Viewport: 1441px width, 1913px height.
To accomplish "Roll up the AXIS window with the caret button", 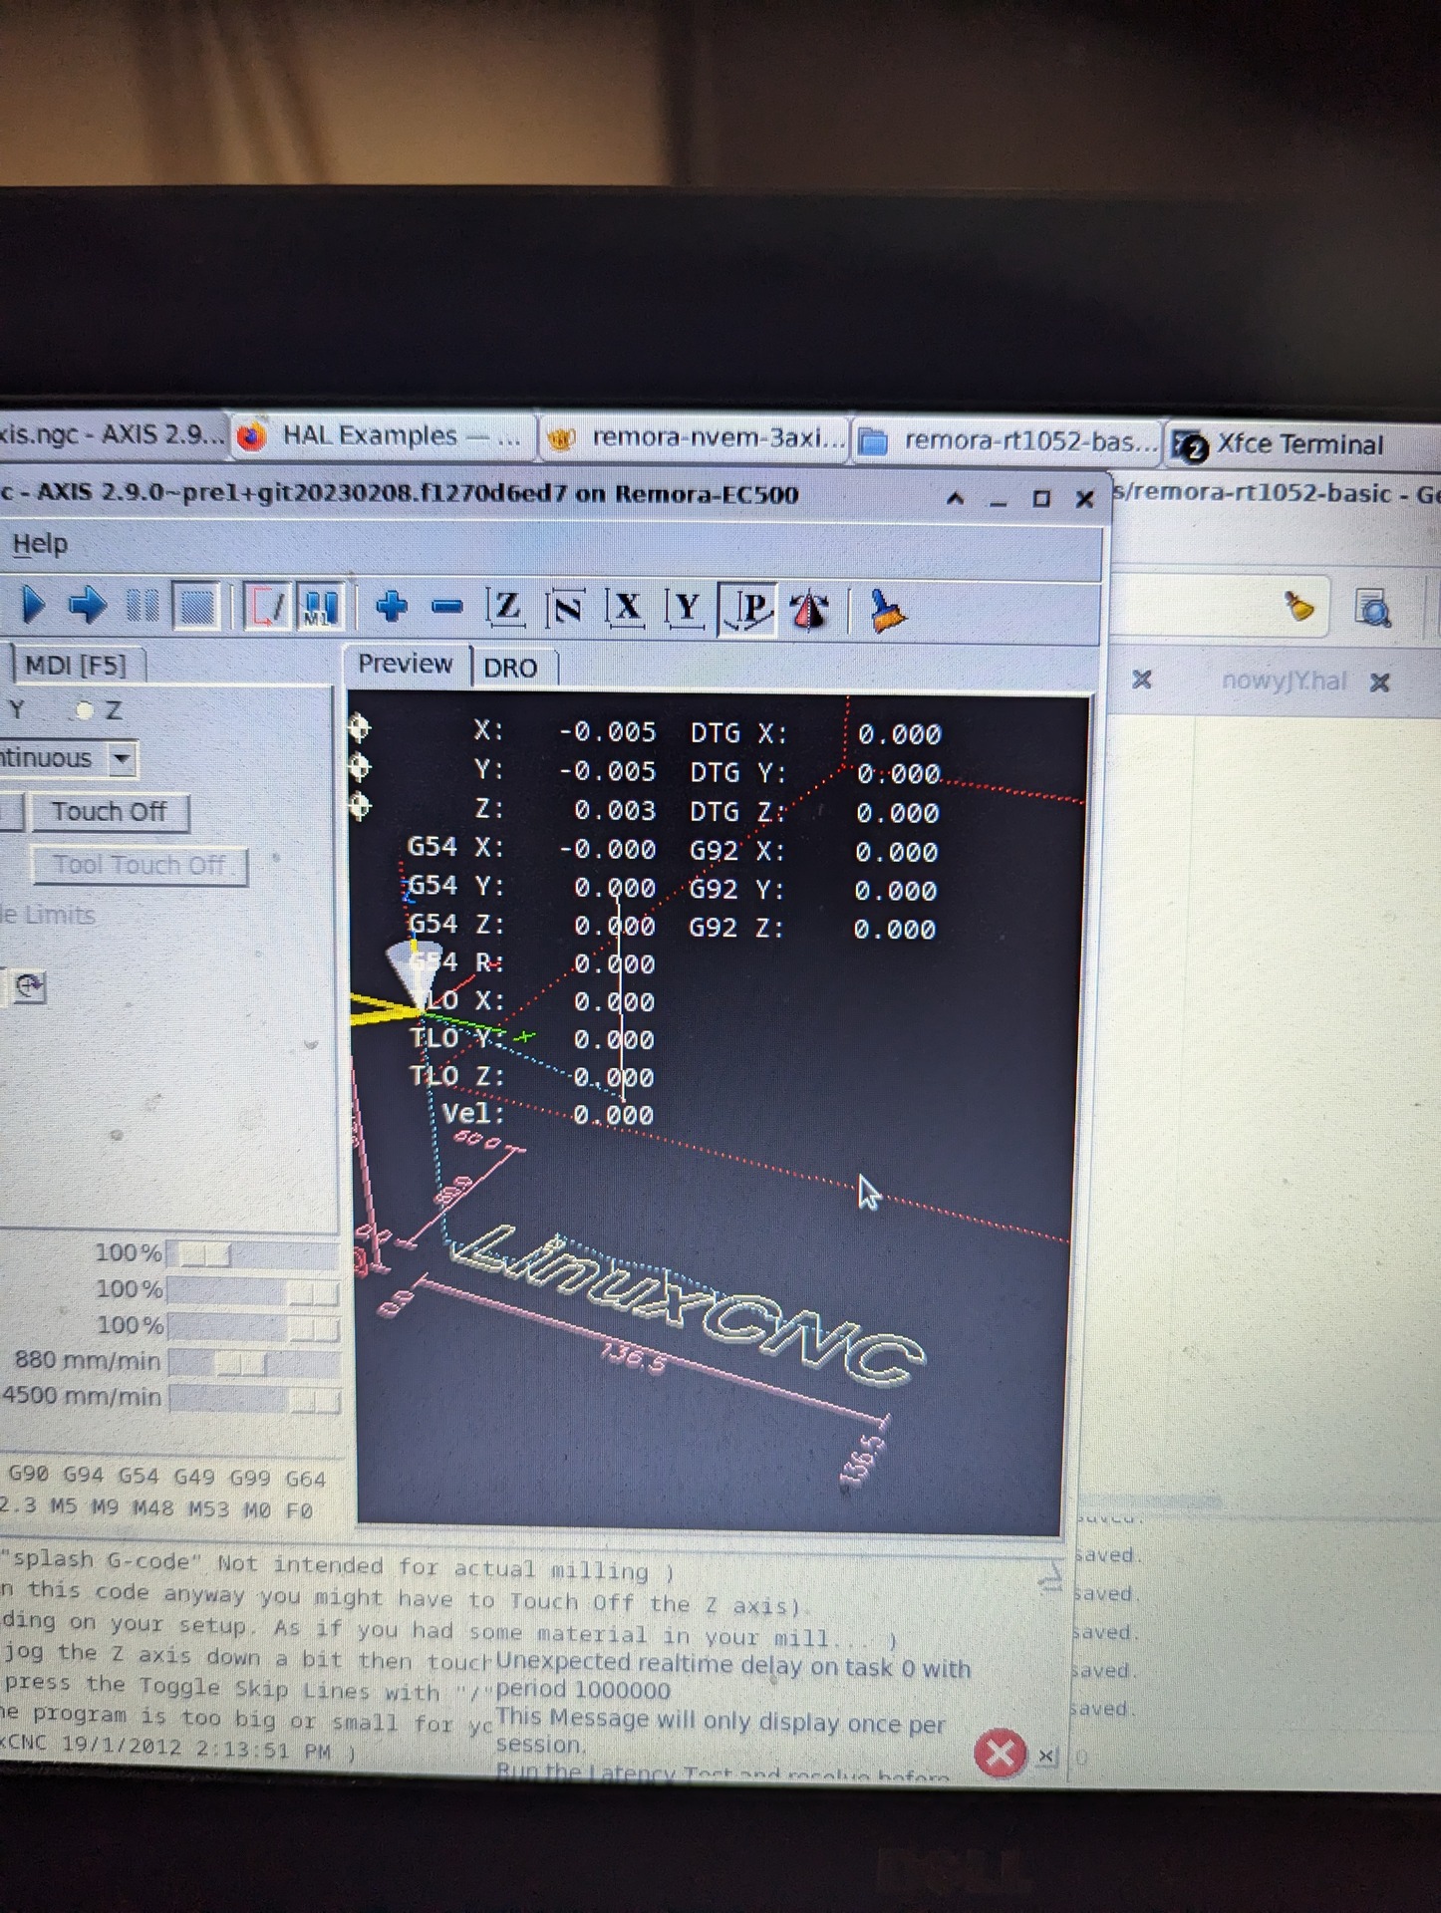I will 954,498.
